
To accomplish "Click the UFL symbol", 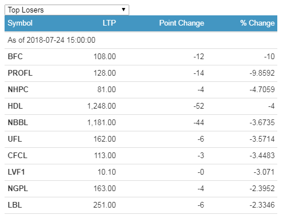I will pos(15,139).
